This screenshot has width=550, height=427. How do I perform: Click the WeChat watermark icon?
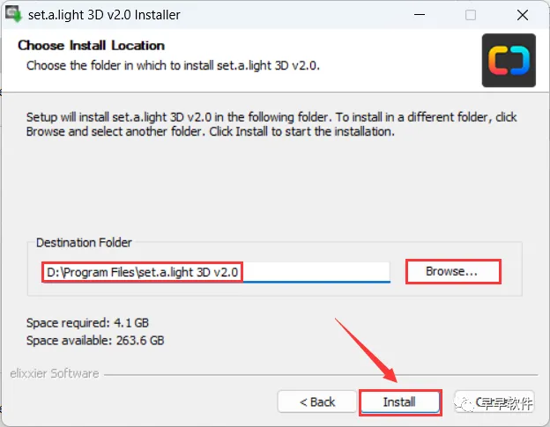464,404
